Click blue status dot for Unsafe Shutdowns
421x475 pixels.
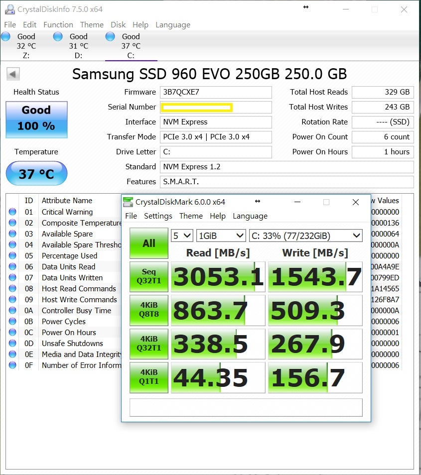pyautogui.click(x=12, y=343)
